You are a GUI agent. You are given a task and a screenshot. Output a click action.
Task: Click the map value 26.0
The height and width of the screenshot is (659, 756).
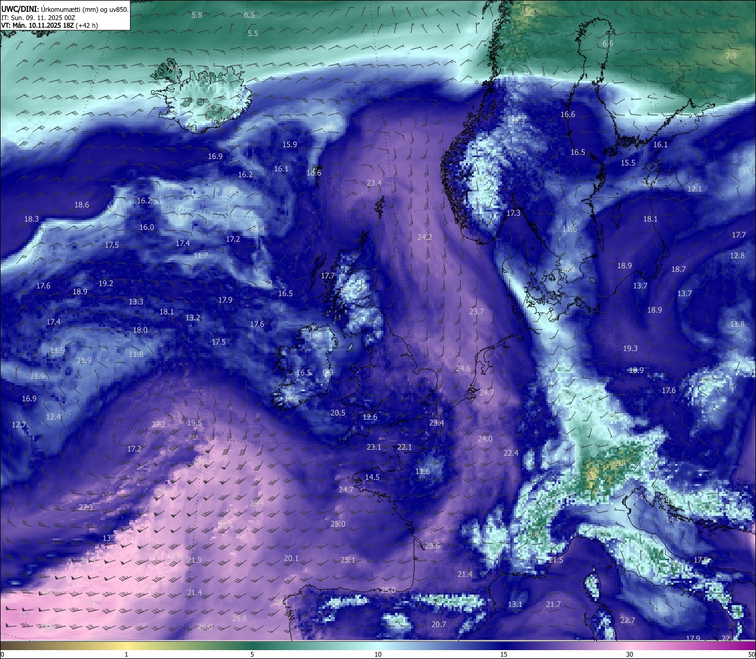205,627
